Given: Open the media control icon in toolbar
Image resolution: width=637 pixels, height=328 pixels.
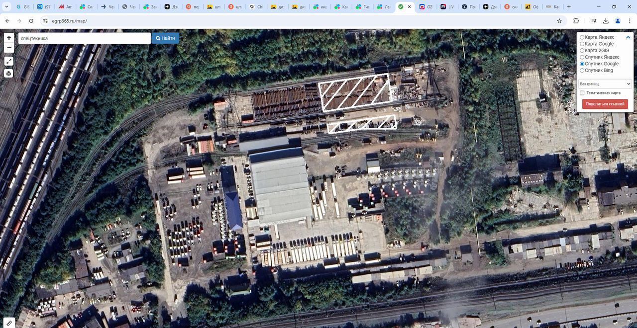Looking at the screenshot, I should coord(594,21).
